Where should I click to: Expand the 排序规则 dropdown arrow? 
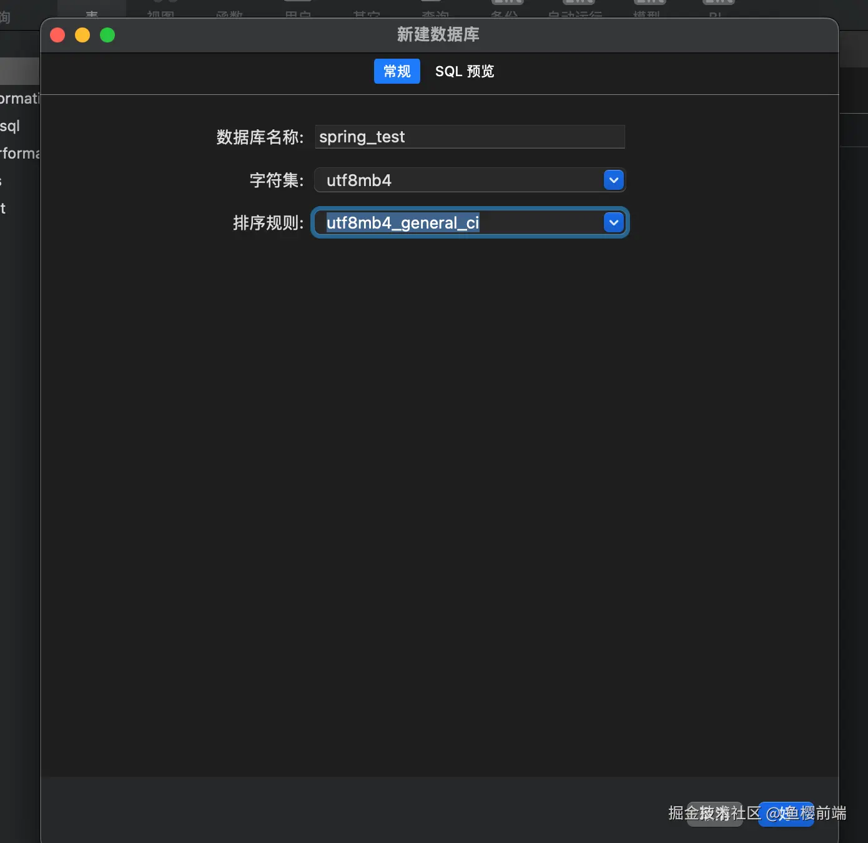tap(614, 223)
